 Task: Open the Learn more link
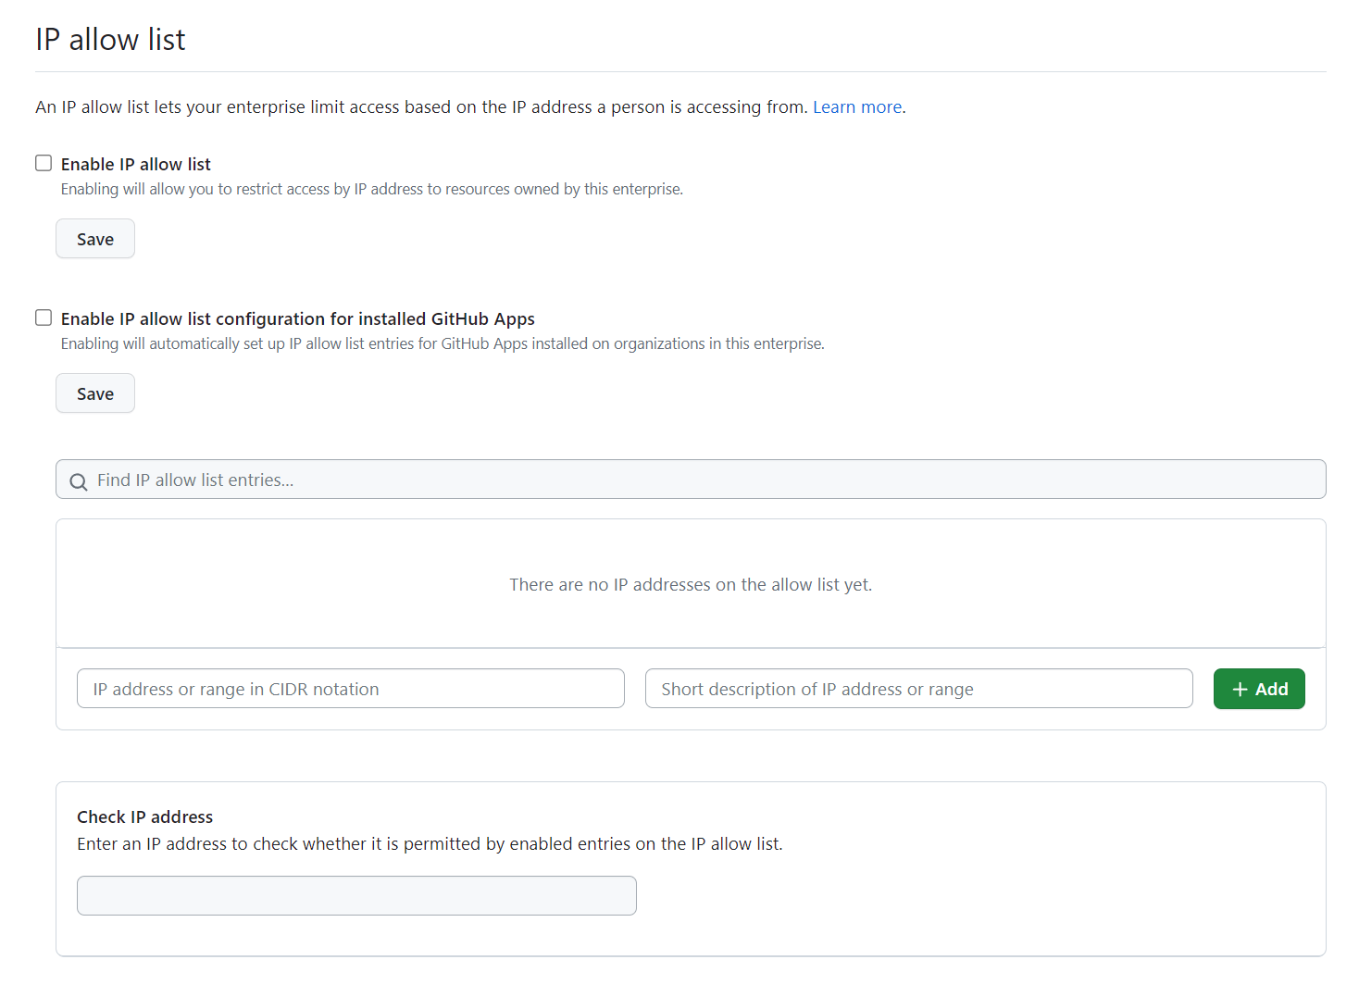[857, 107]
